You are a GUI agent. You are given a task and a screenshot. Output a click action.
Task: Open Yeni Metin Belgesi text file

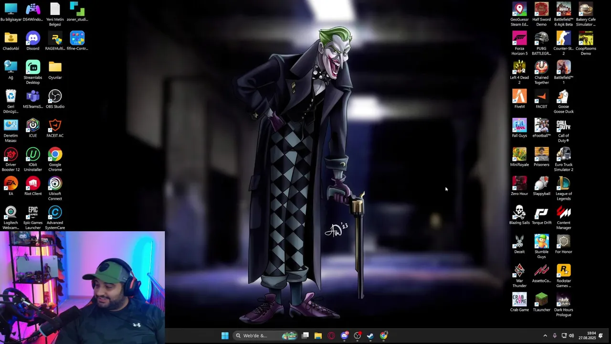[55, 14]
